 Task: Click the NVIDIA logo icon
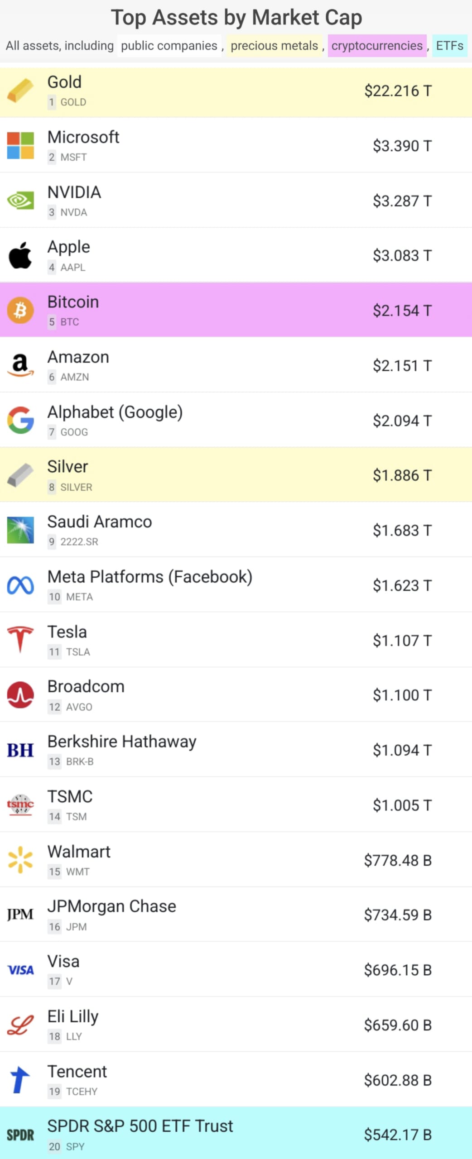[x=20, y=201]
